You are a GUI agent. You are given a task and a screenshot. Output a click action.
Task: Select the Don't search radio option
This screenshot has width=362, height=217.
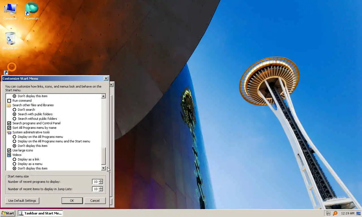coord(14,110)
